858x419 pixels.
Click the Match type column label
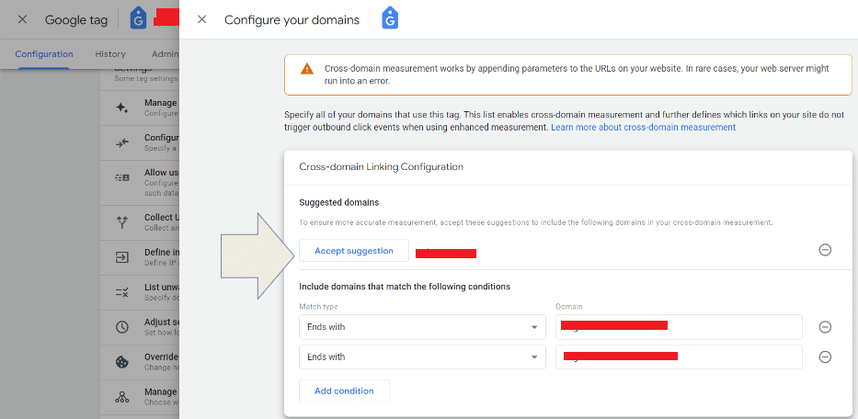[x=318, y=306]
